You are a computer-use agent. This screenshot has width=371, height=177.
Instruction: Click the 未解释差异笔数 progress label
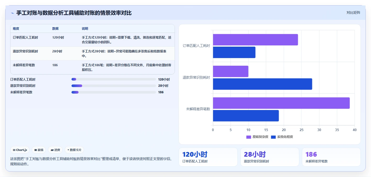[21, 92]
